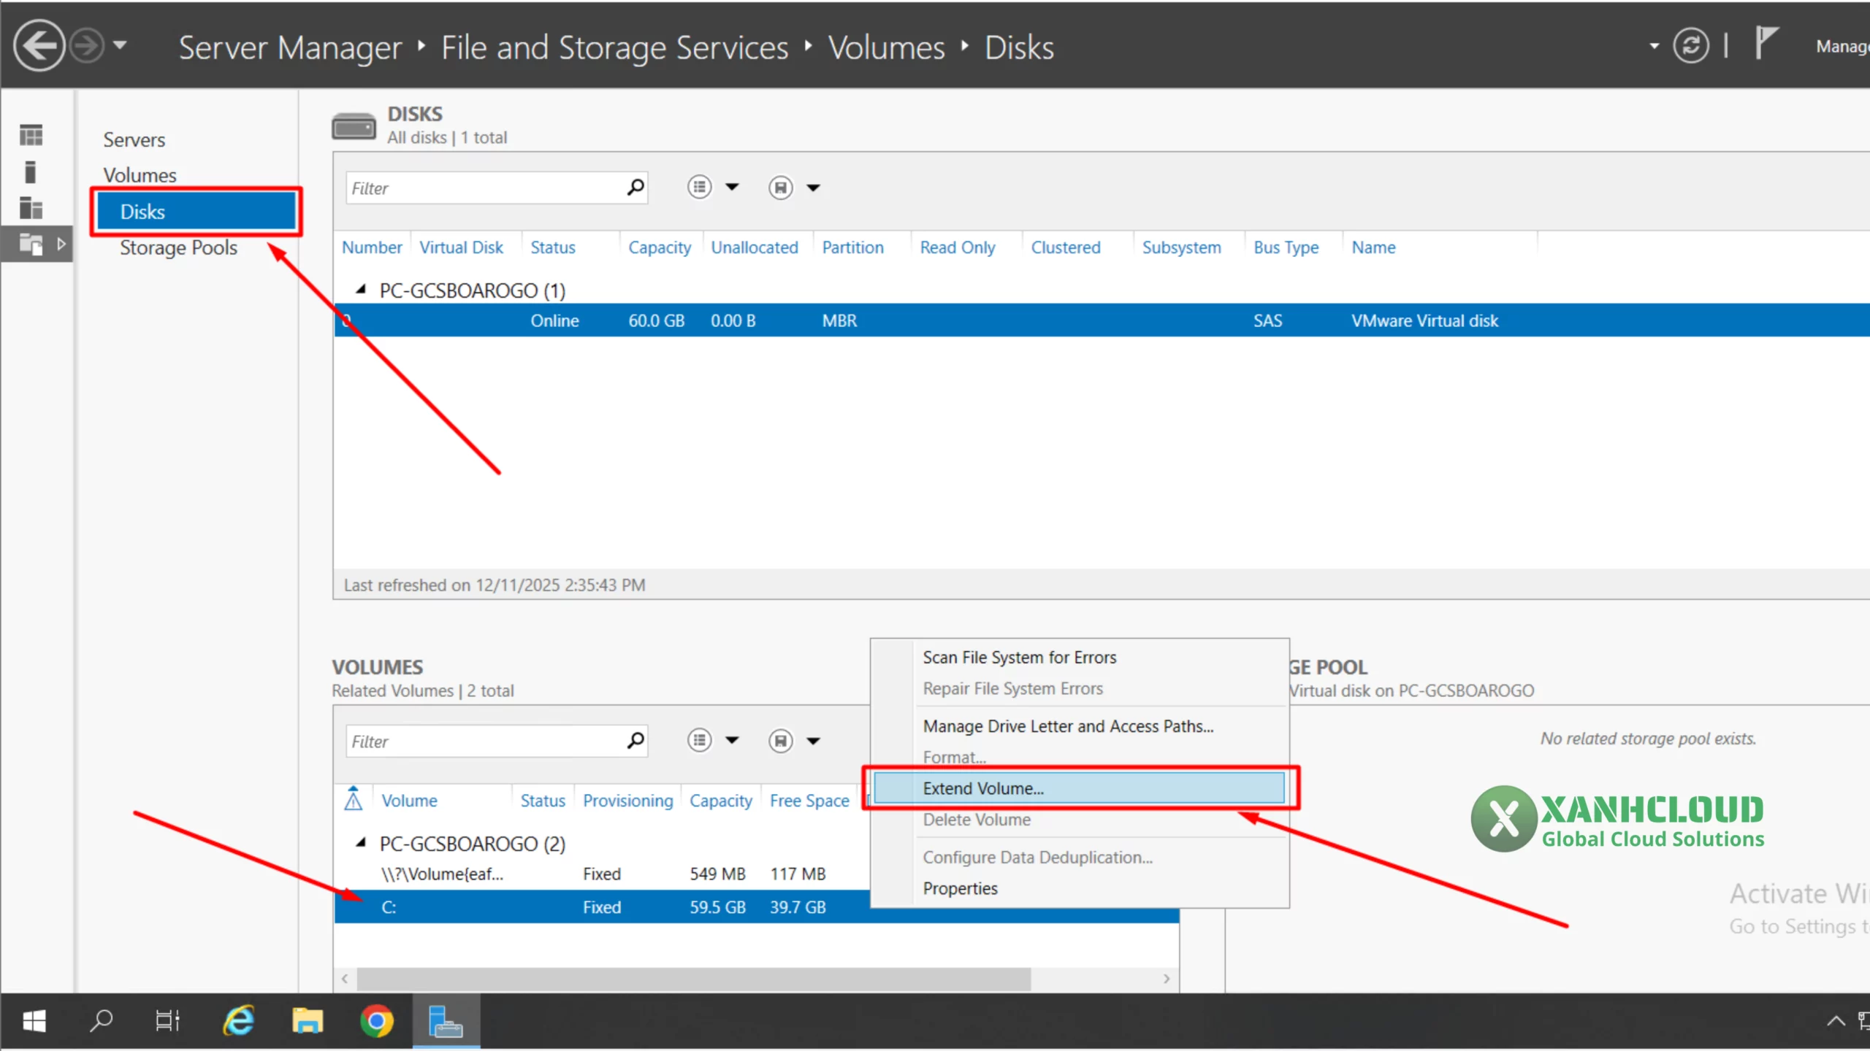This screenshot has width=1870, height=1051.
Task: Select the Local Server icon in left sidebar
Action: [x=30, y=172]
